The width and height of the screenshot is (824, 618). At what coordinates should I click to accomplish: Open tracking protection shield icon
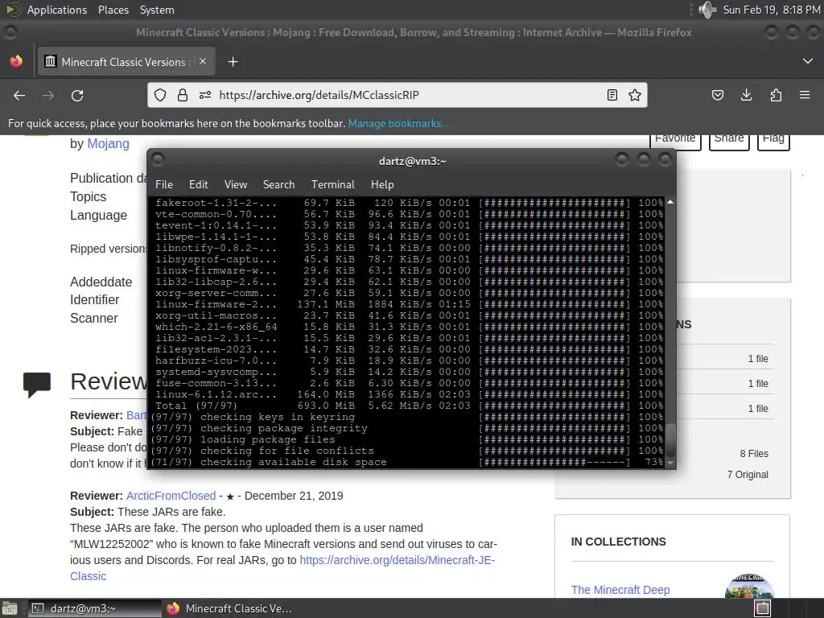tap(160, 95)
